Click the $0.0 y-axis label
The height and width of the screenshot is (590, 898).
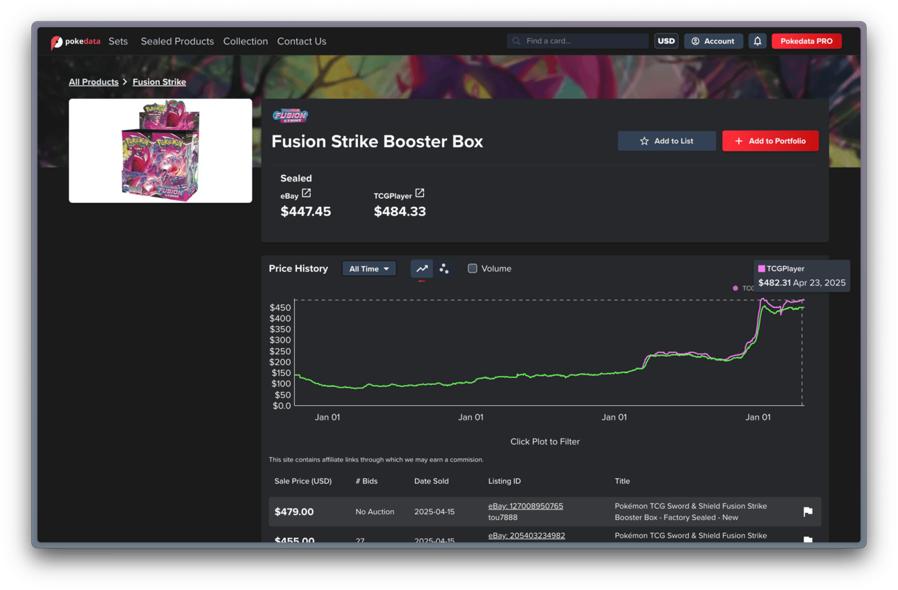[x=280, y=406]
